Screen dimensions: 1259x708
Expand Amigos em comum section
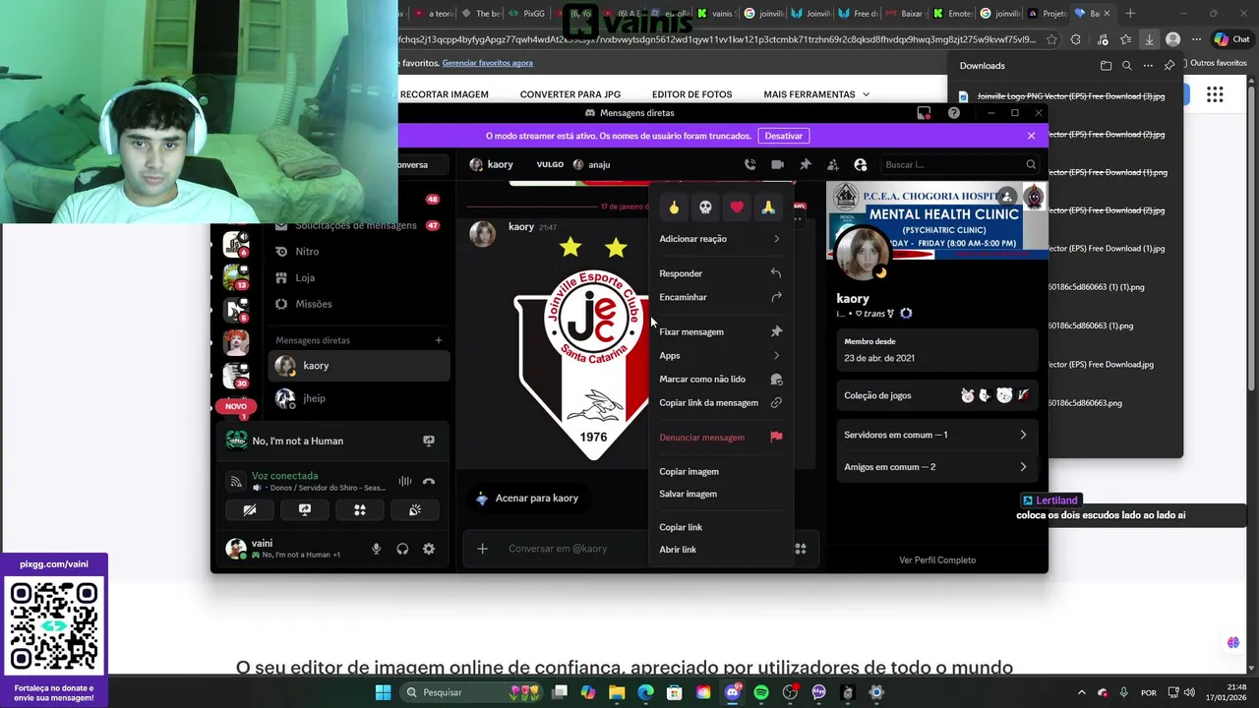point(935,467)
